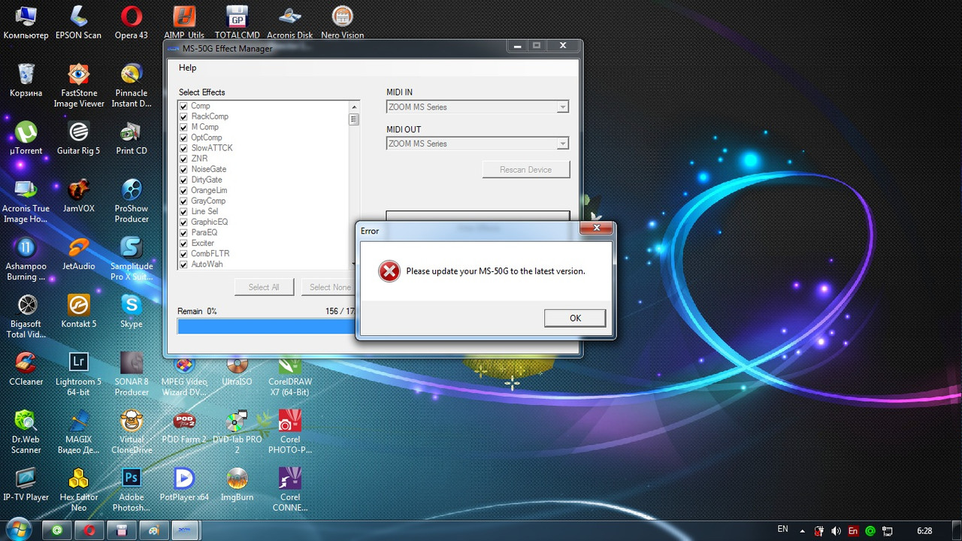Launch JamVOX desktop shortcut
This screenshot has height=541, width=962.
(78, 195)
